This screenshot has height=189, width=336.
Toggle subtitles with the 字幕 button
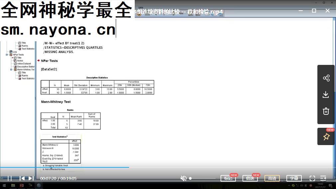294,178
